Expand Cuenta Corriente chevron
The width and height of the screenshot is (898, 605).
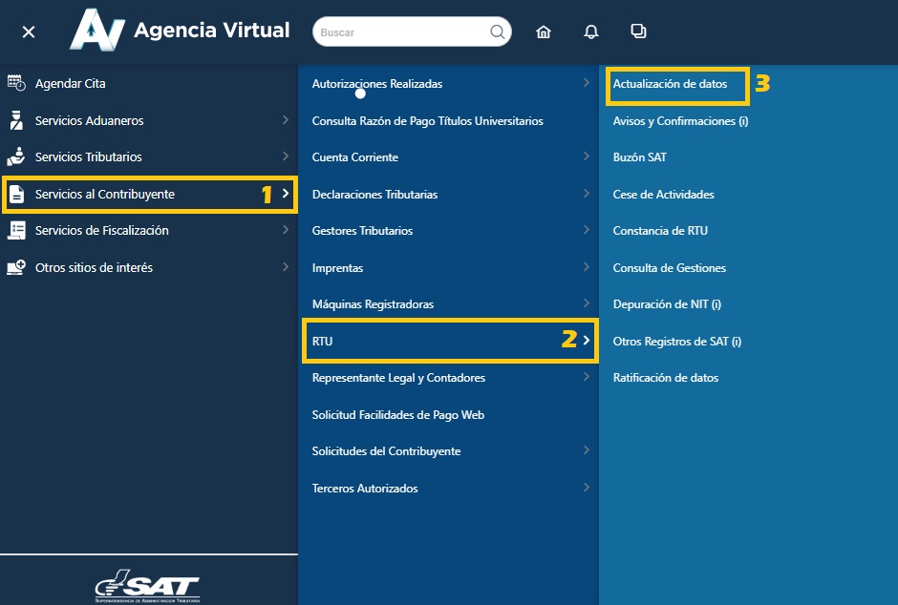[586, 156]
